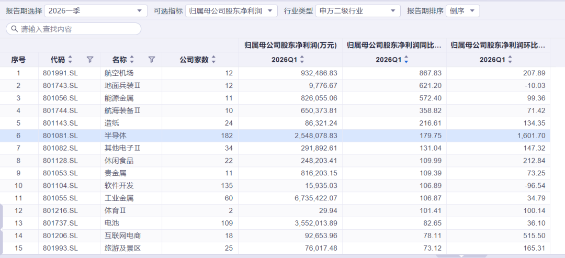The image size is (565, 258).
Task: Select the 地面兵装Ⅱ row name
Action: (122, 86)
